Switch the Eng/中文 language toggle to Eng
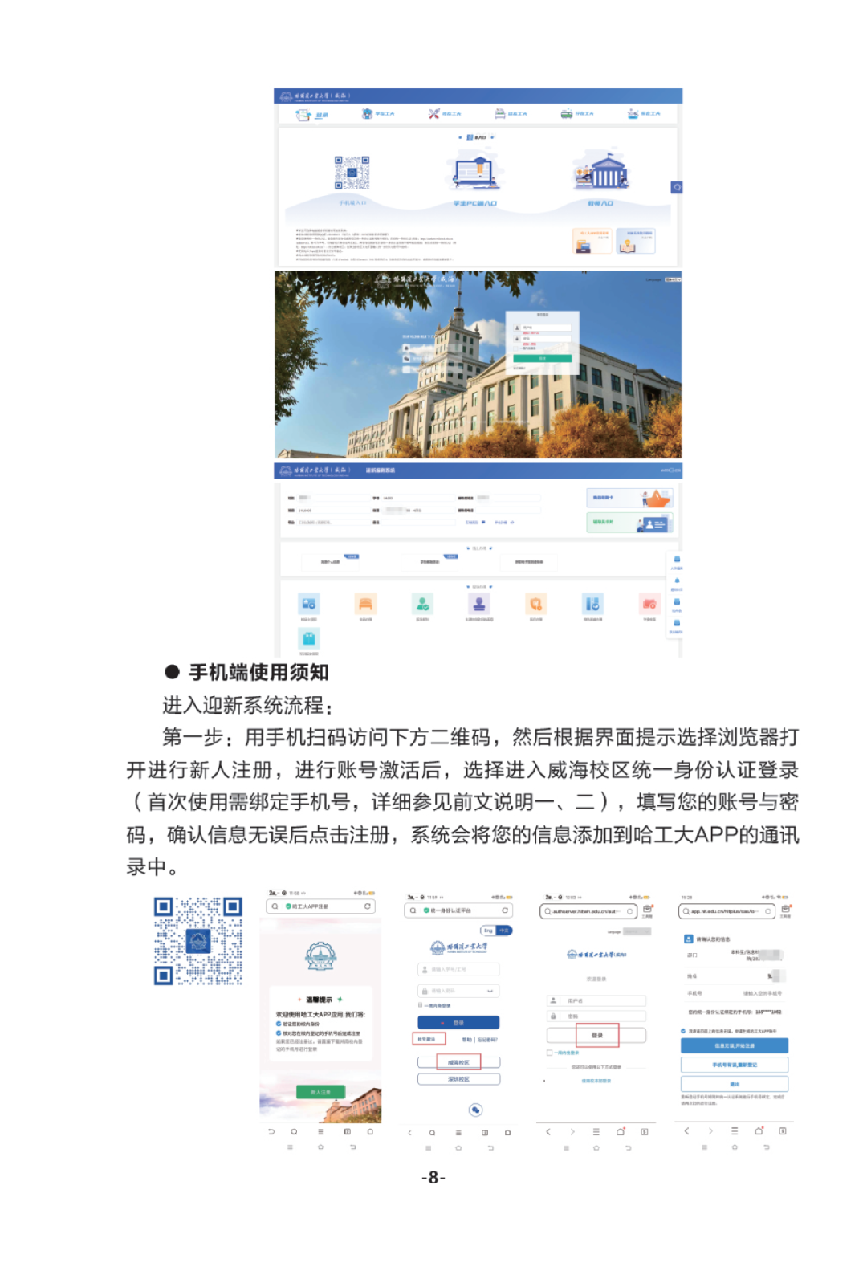Image resolution: width=867 pixels, height=1275 pixels. point(488,931)
